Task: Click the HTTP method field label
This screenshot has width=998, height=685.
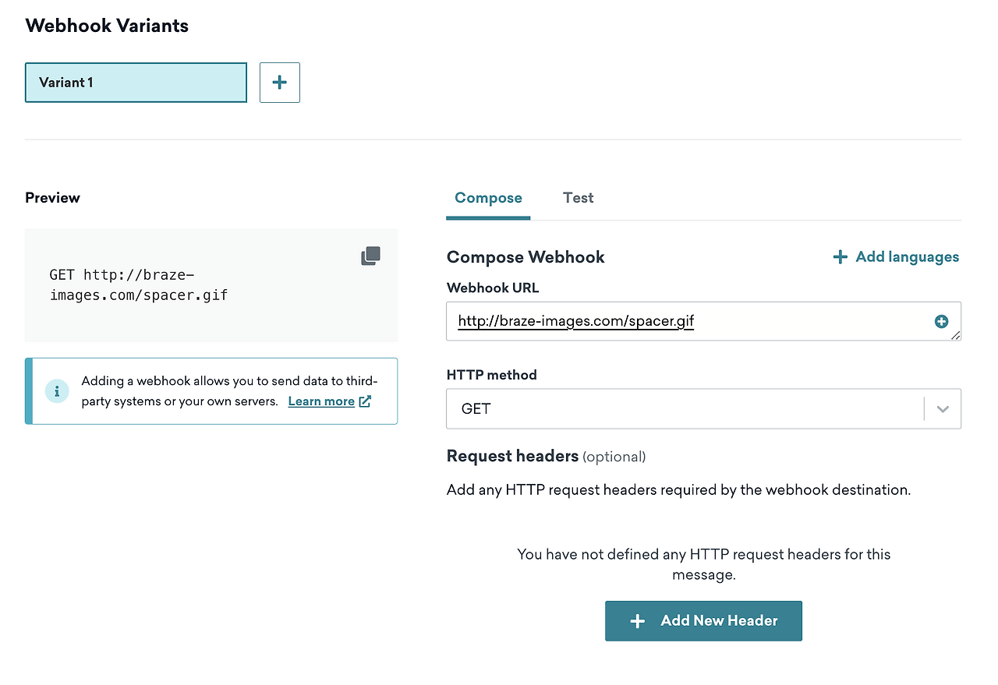Action: (491, 375)
